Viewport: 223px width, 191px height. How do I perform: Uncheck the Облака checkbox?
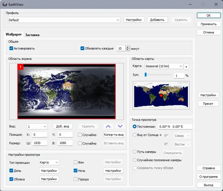click(x=11, y=179)
